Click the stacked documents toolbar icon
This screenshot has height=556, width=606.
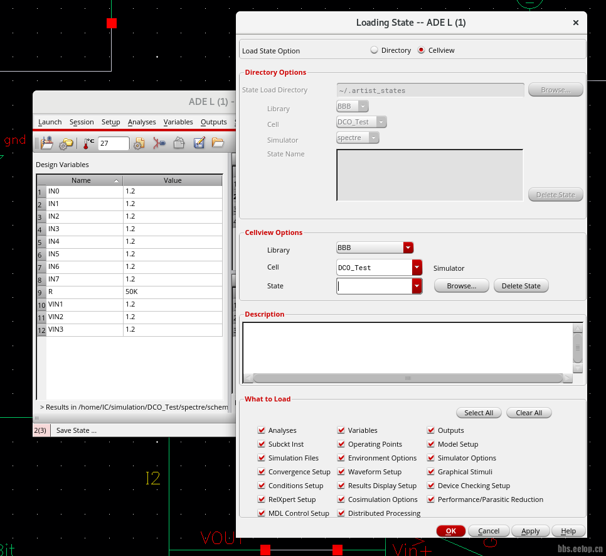coord(179,143)
